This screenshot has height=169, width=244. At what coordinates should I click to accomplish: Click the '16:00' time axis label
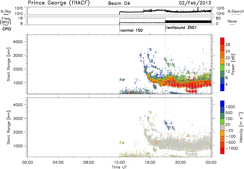tap(150, 163)
